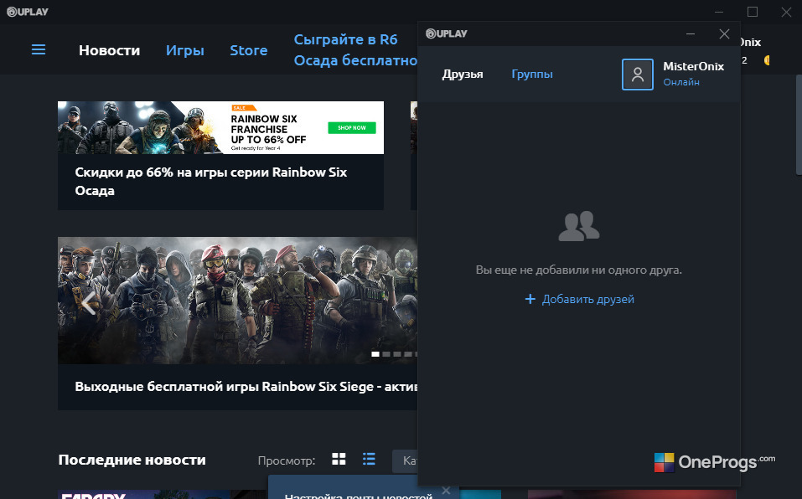802x499 pixels.
Task: Open the Store tab
Action: (249, 50)
